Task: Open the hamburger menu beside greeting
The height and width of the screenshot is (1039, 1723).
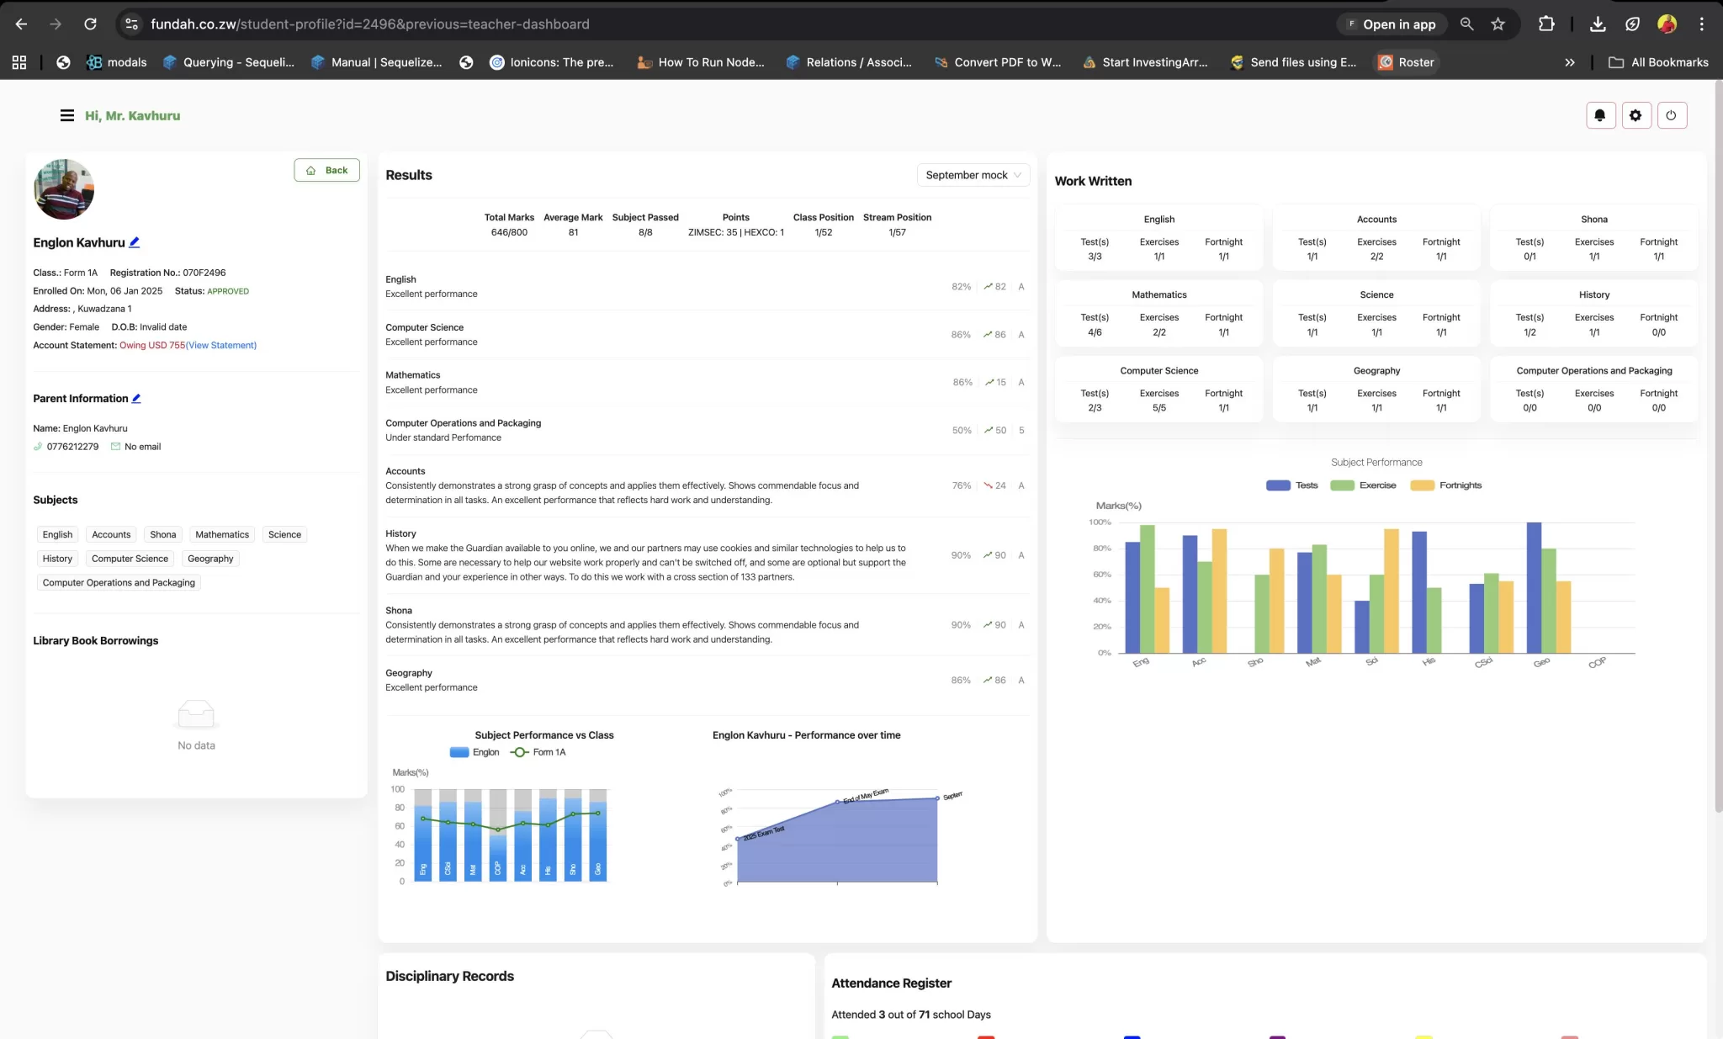Action: point(67,116)
